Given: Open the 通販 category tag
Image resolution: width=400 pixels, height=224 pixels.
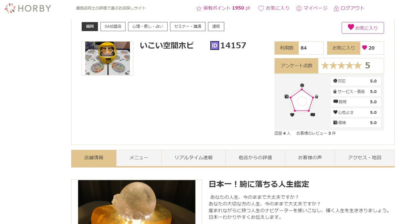Looking at the screenshot, I should pos(216,27).
